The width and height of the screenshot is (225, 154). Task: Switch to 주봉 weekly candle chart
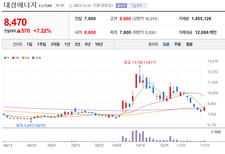pos(177,44)
